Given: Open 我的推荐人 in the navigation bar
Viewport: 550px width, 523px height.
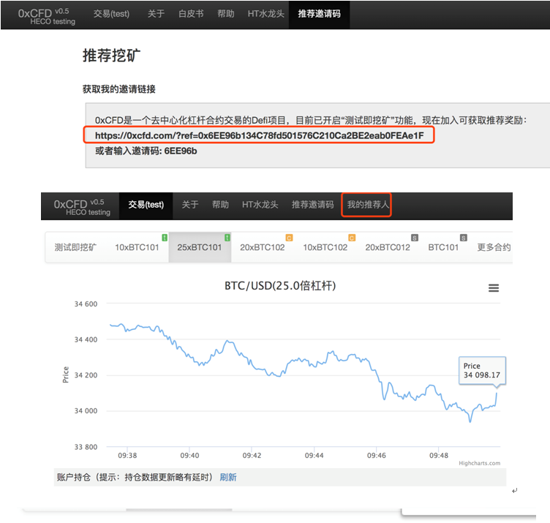Looking at the screenshot, I should pos(367,205).
